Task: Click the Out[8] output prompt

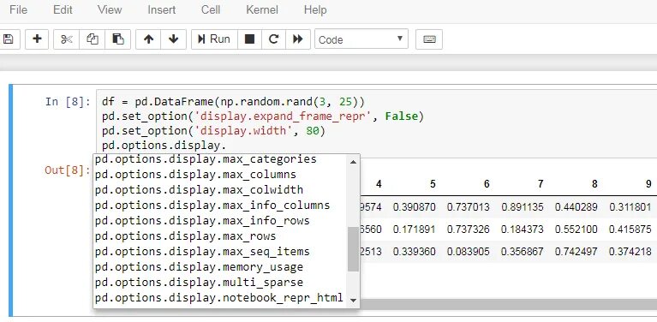Action: [x=68, y=170]
